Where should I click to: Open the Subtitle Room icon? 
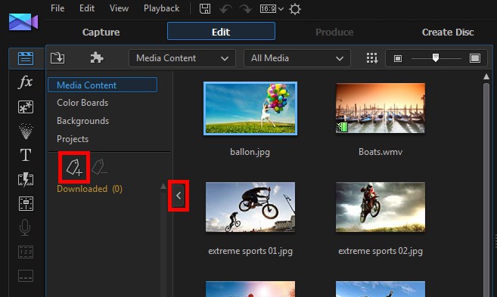(26, 276)
